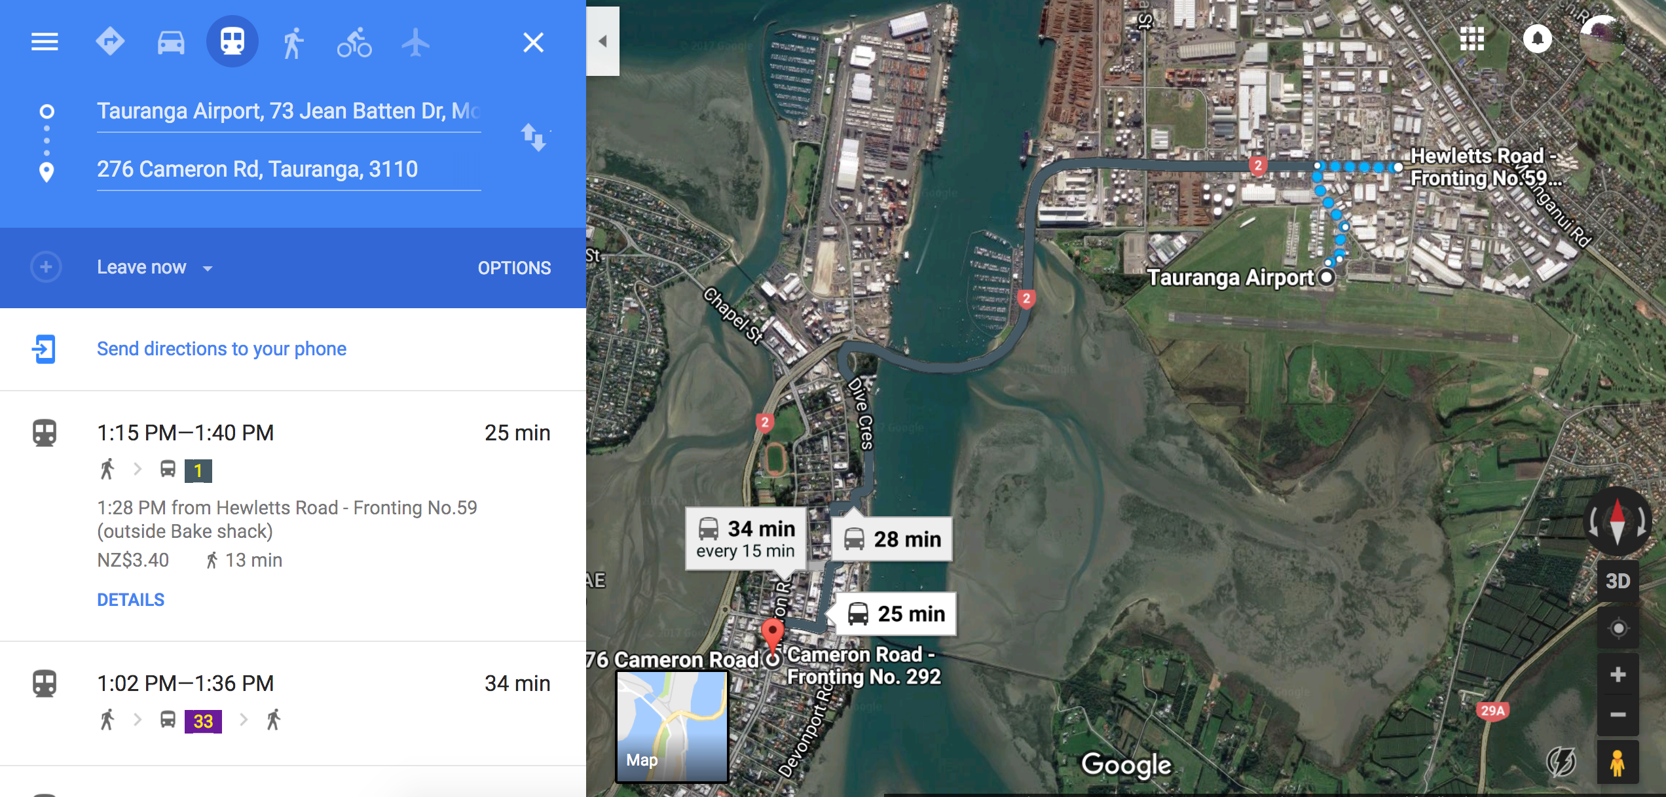Close the directions panel

coord(533,43)
